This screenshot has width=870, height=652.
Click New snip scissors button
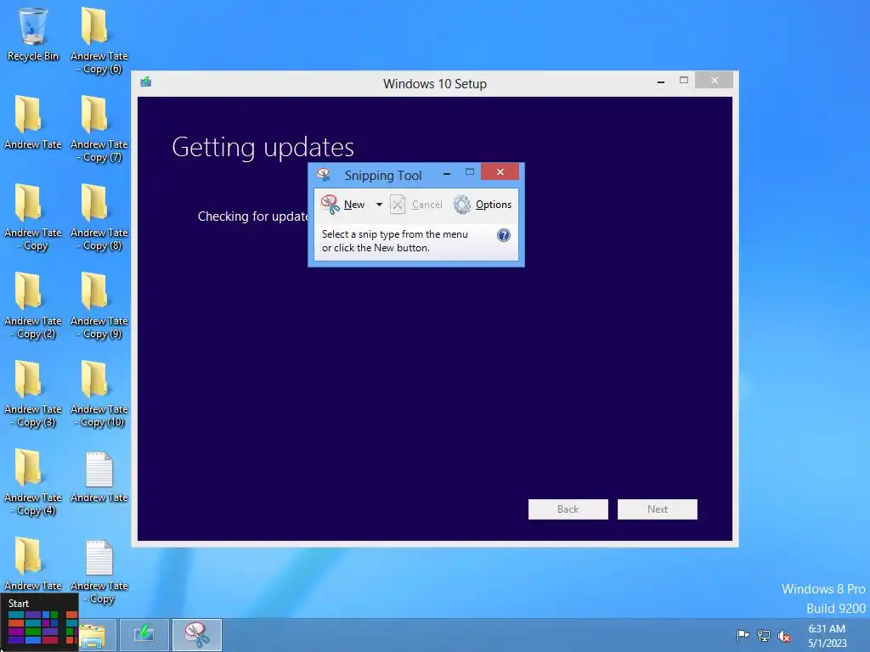(x=343, y=205)
